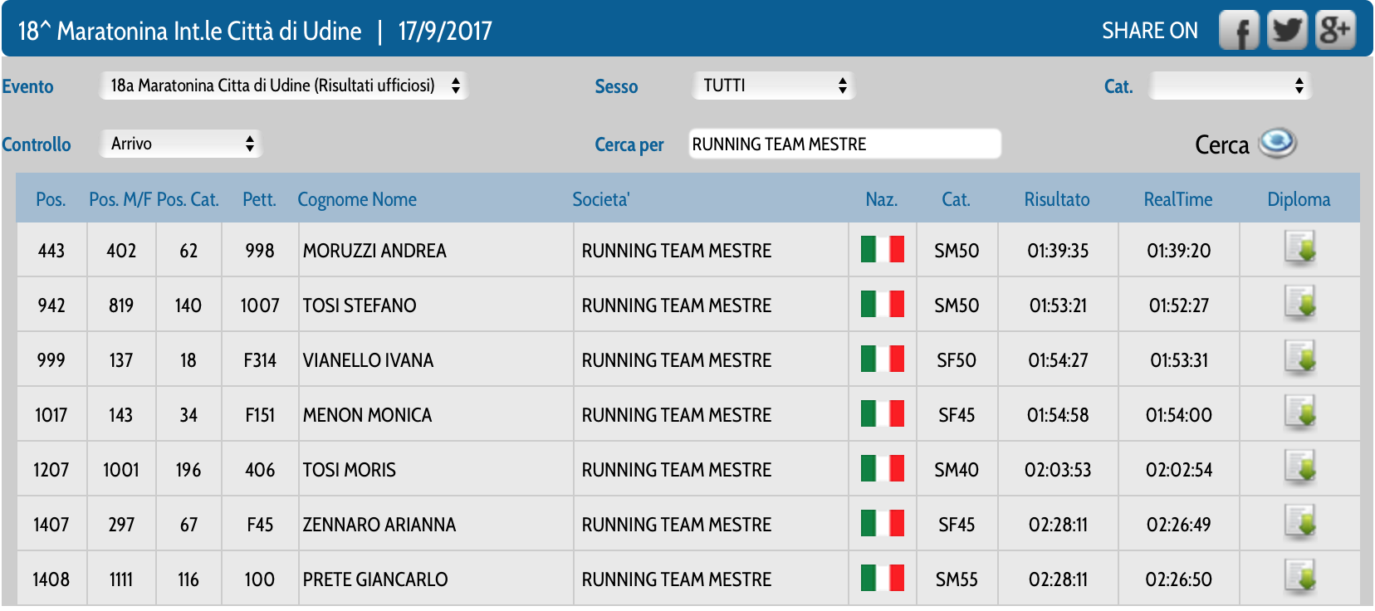
Task: Sort by Risultato column header
Action: pos(1056,199)
